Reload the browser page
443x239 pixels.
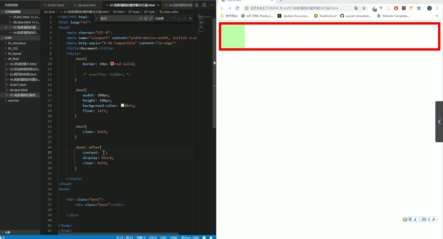237,8
